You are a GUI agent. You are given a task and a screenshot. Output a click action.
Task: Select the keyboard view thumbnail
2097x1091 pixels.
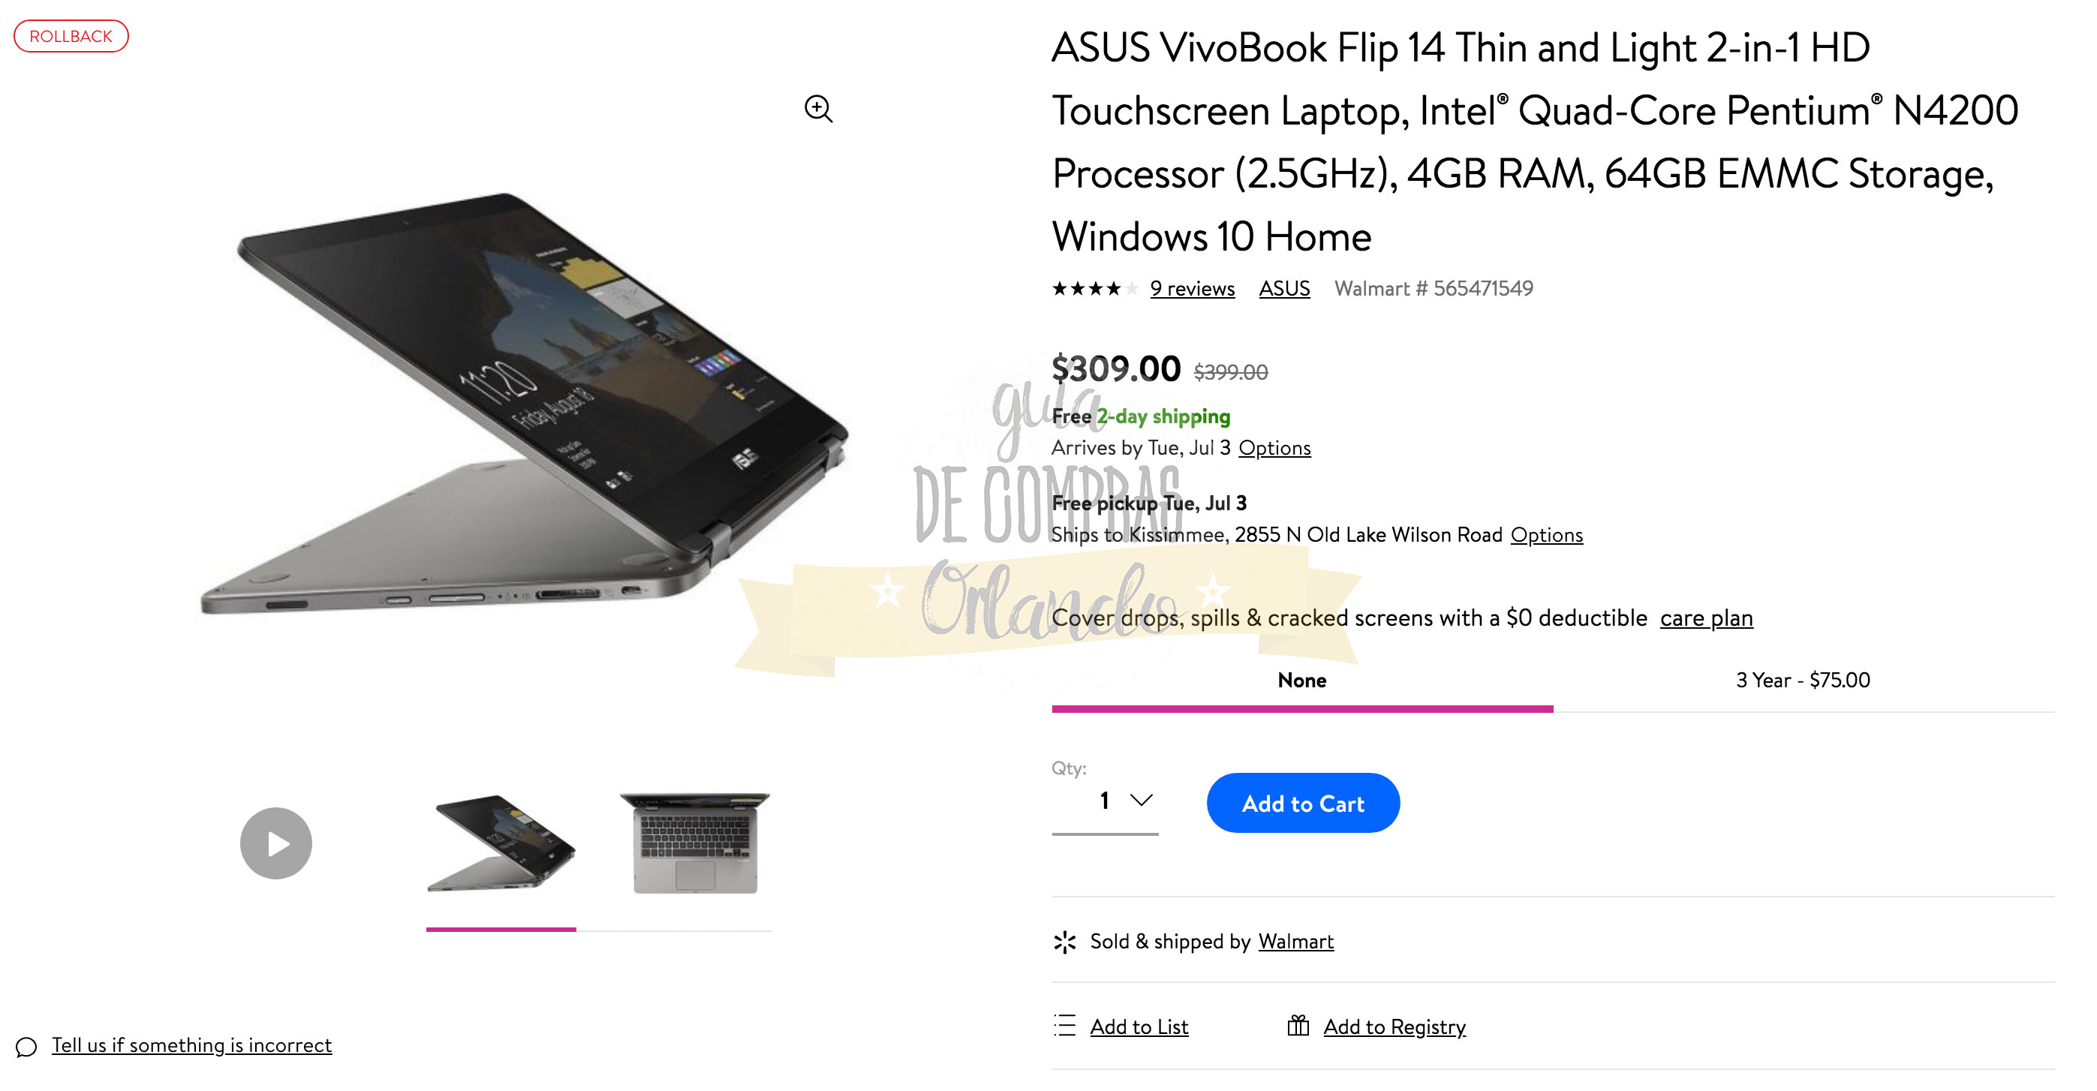[x=695, y=843]
